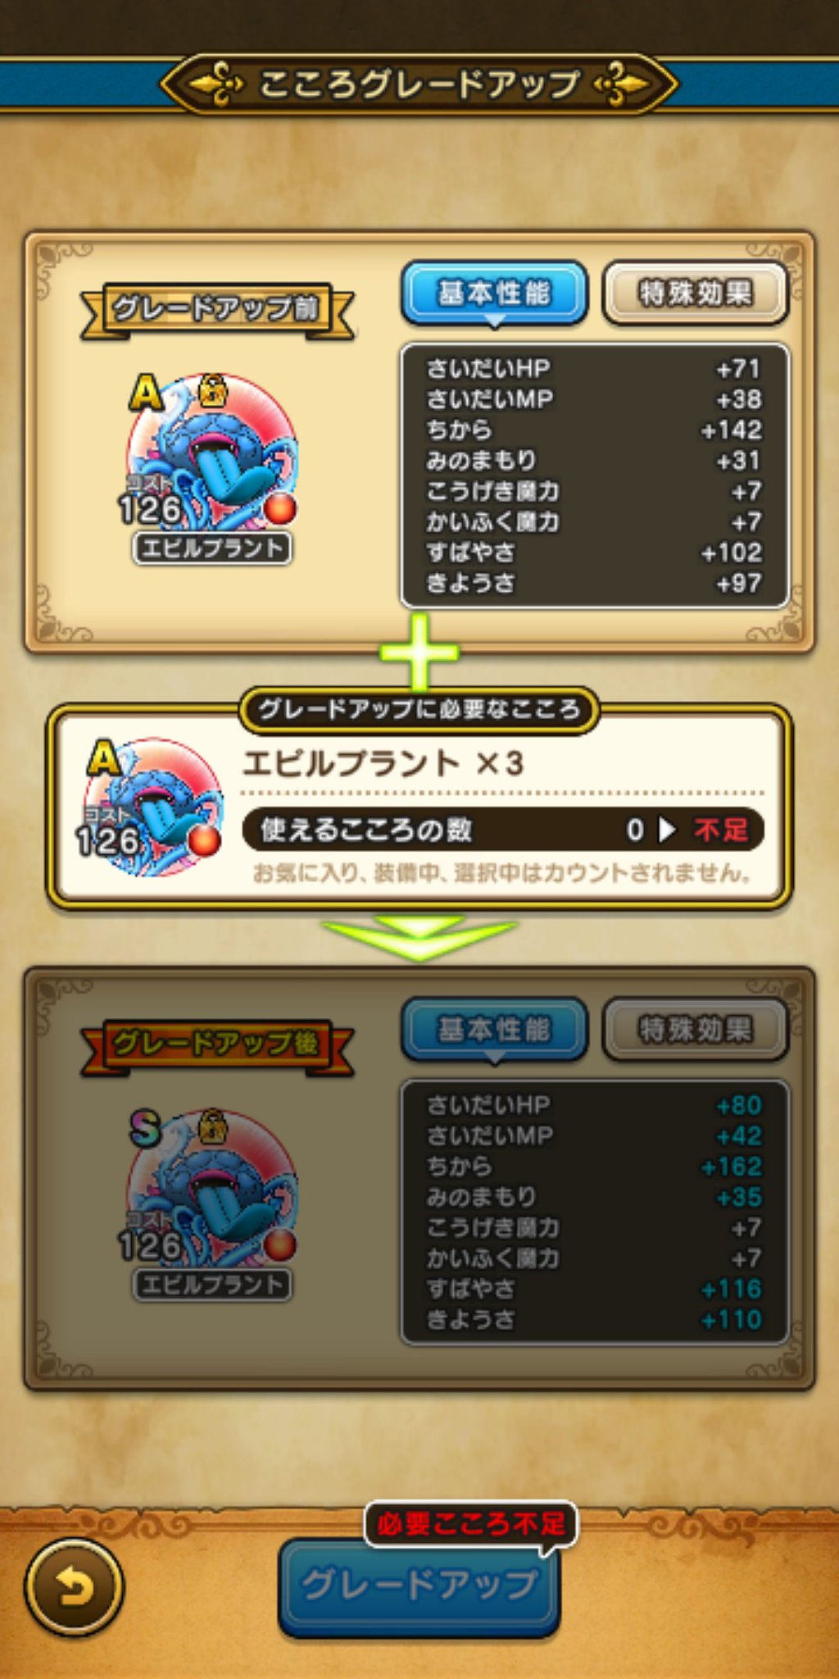Switch to the lower 特殊効果 tab
Screen dimensions: 839x1679
point(695,1029)
